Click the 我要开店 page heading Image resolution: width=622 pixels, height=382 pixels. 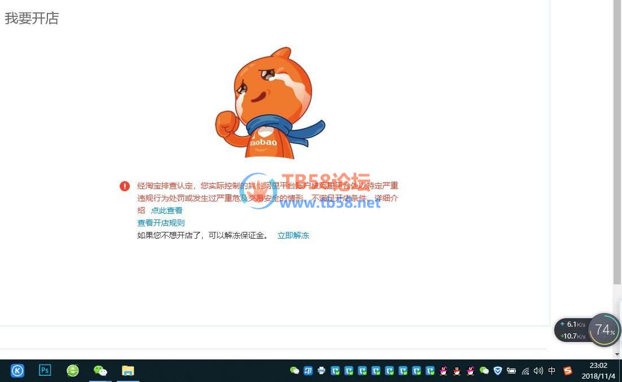[32, 18]
